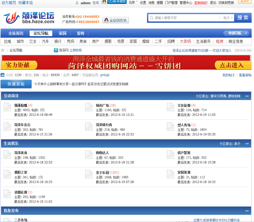The image size is (254, 222).
Task: Click the forum statistics chart icon
Action: coord(3,75)
